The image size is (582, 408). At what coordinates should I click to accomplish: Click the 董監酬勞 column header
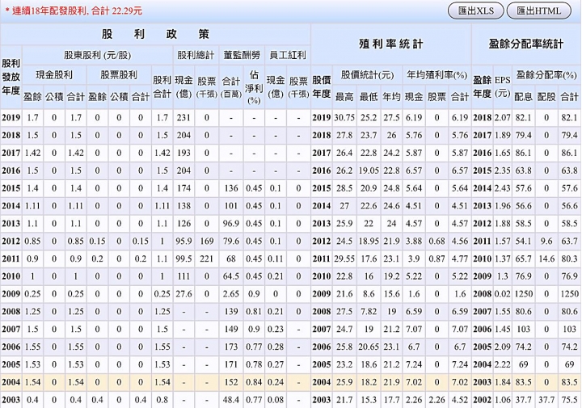coord(242,55)
